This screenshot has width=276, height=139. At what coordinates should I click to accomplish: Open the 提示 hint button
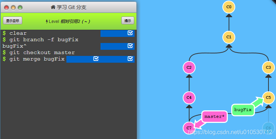(128, 20)
